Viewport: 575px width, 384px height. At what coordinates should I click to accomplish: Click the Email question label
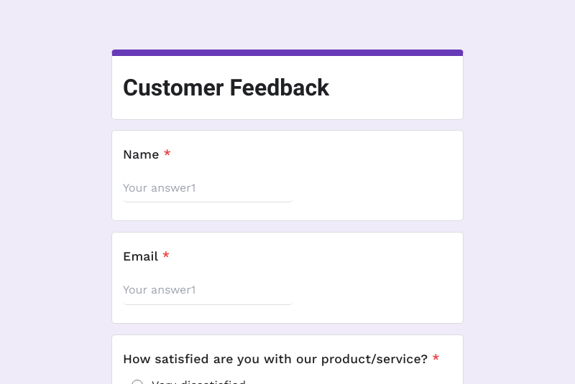tap(140, 256)
